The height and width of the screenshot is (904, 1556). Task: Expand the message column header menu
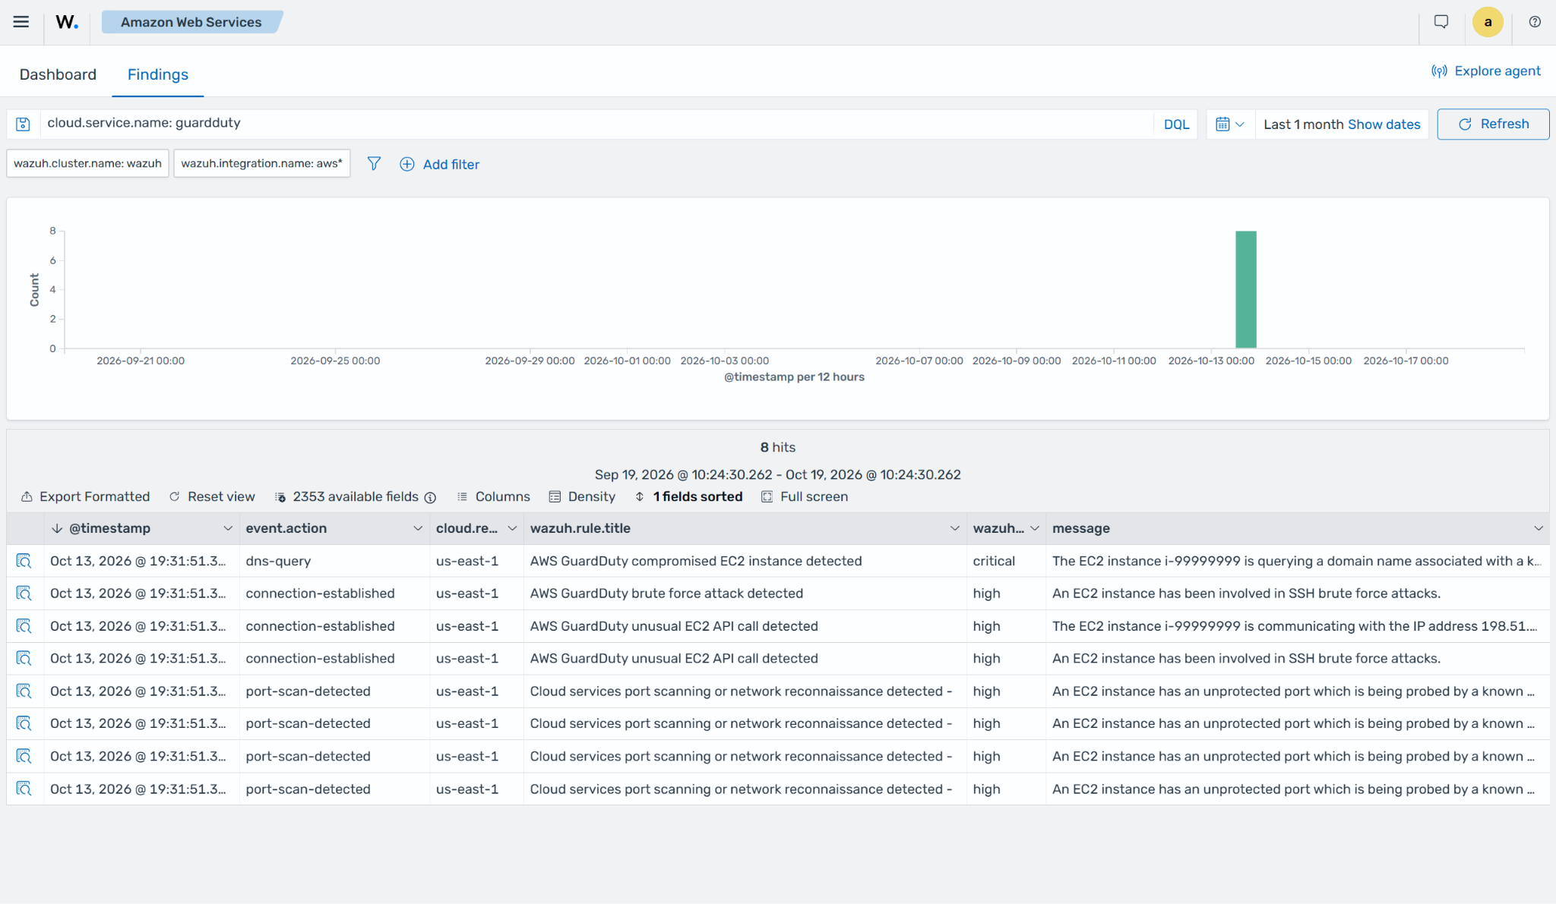(x=1539, y=528)
